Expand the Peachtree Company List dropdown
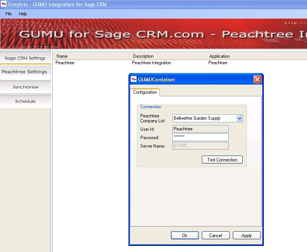This screenshot has width=307, height=252. (239, 118)
